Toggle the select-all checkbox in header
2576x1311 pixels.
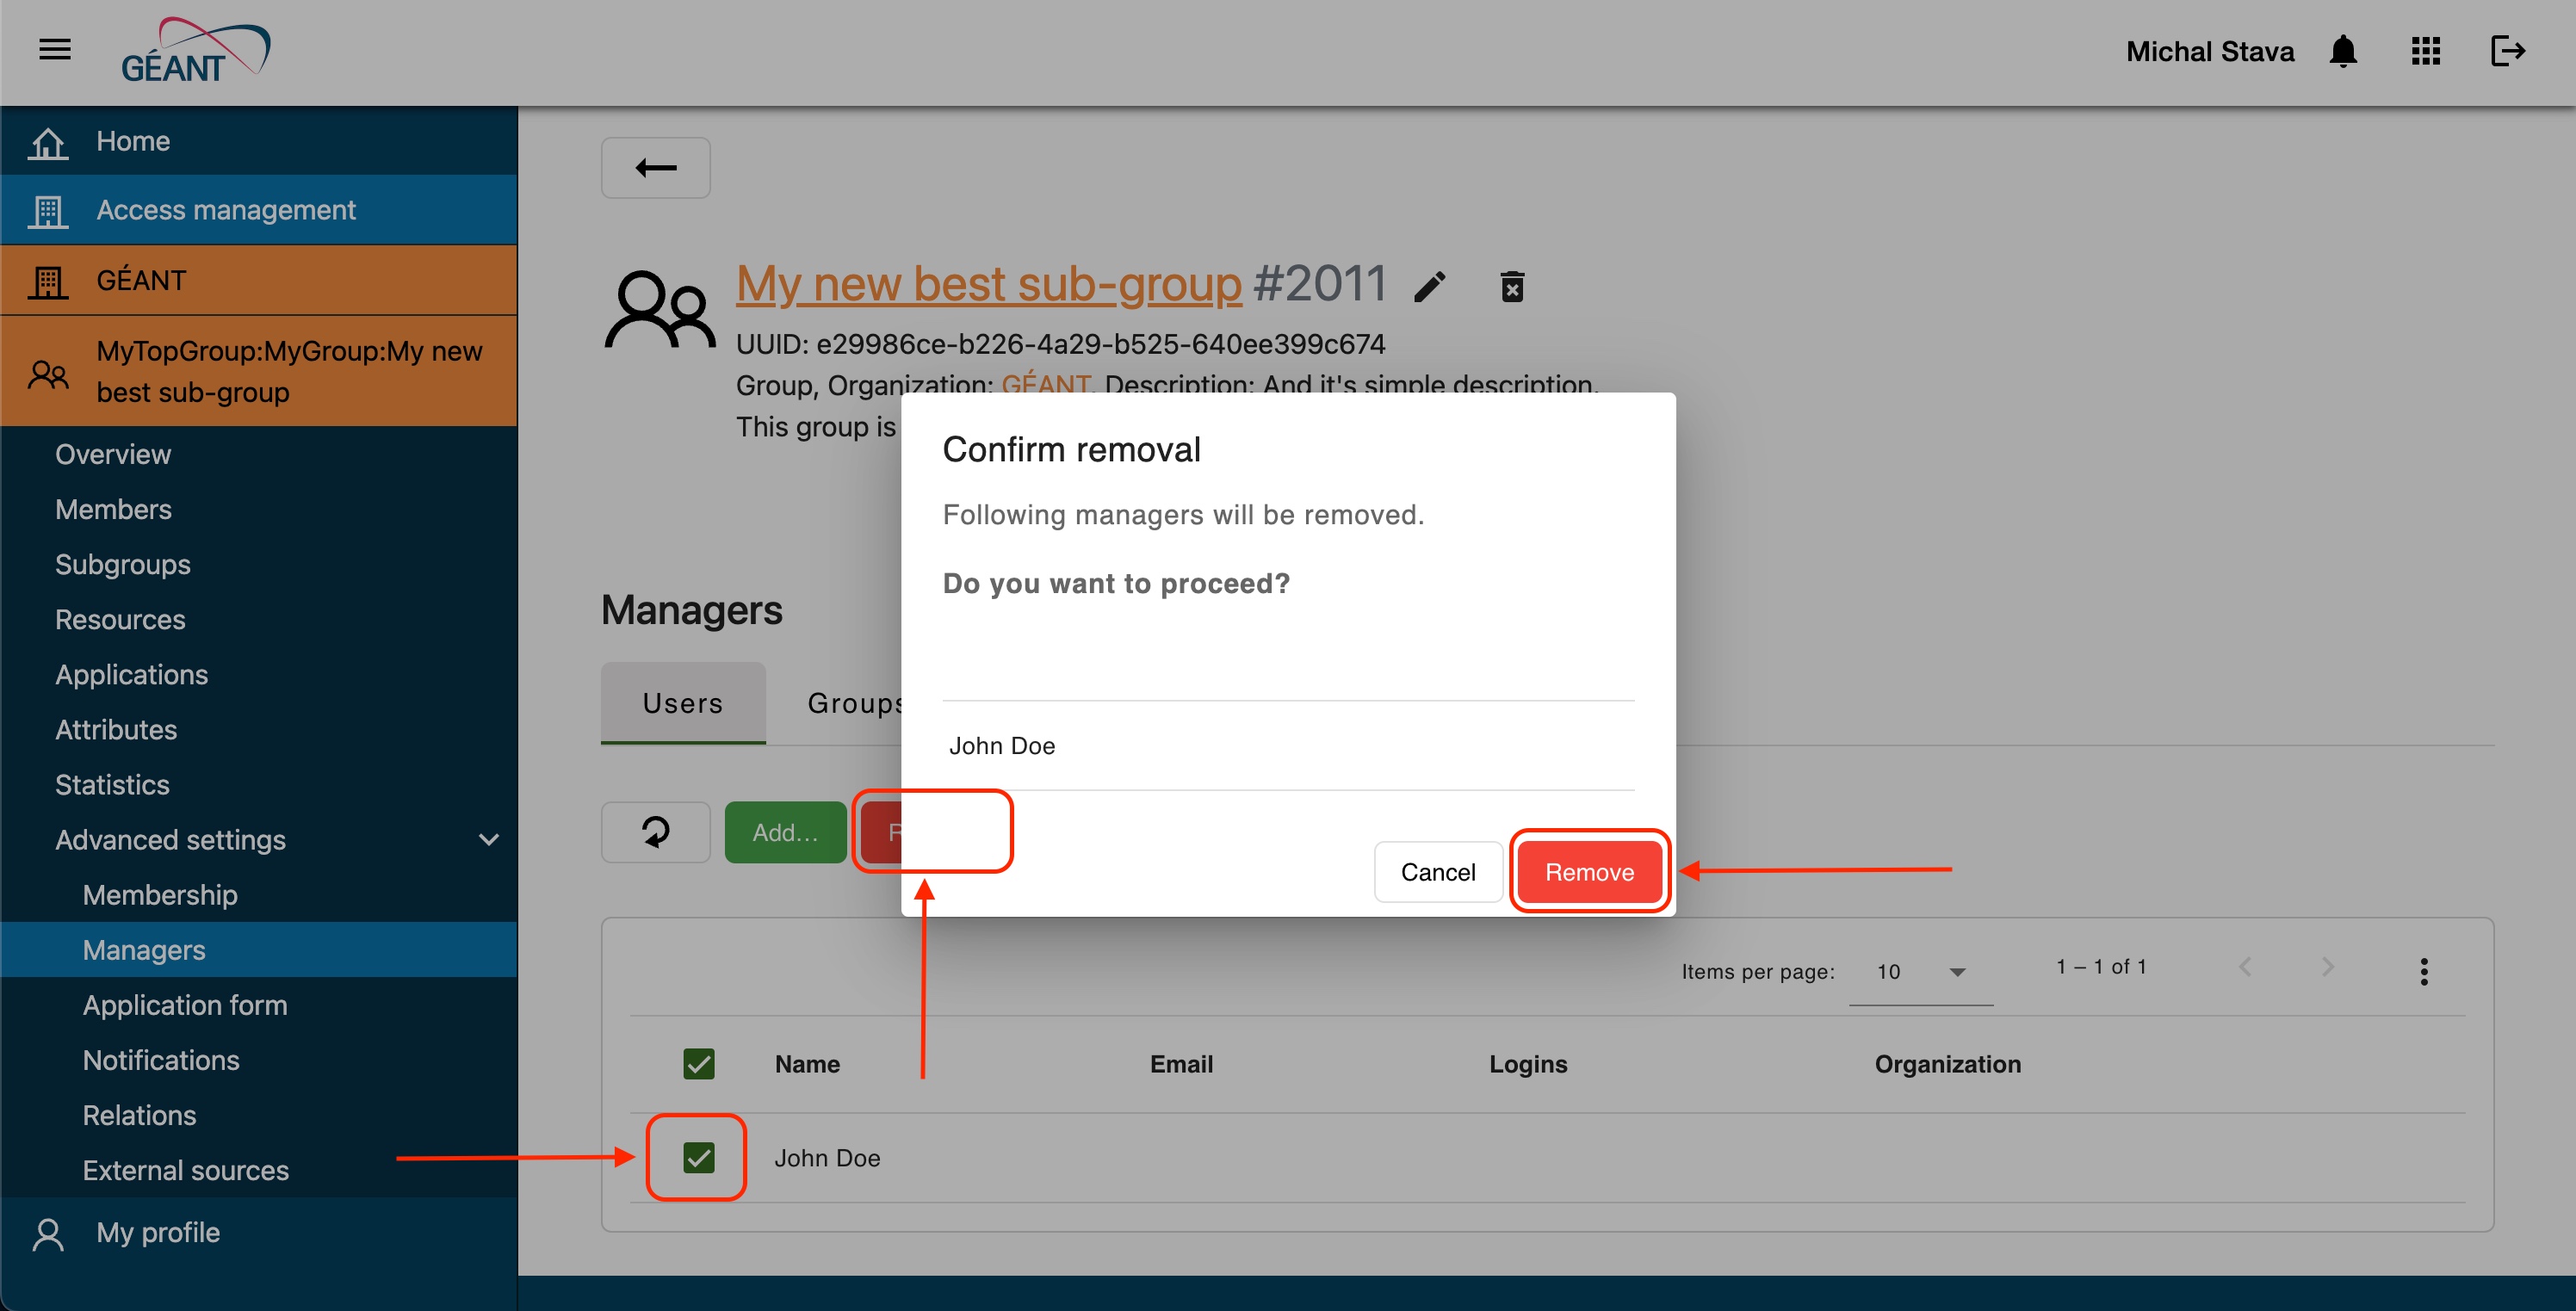(699, 1064)
